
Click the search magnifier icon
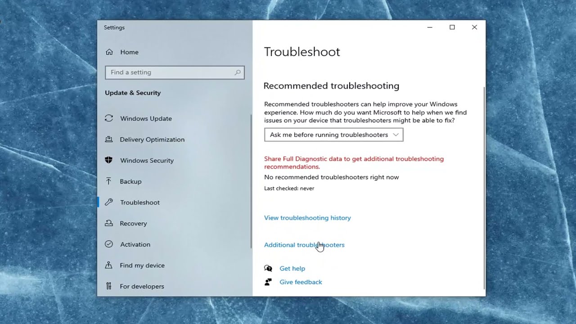(x=238, y=72)
